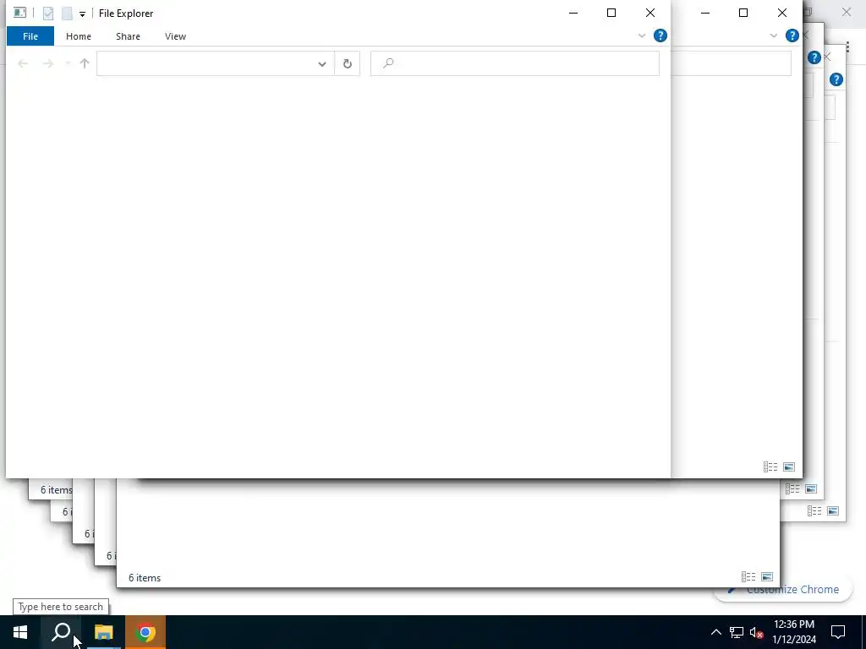866x649 pixels.
Task: Switch third window to large icons view
Action: 811,489
